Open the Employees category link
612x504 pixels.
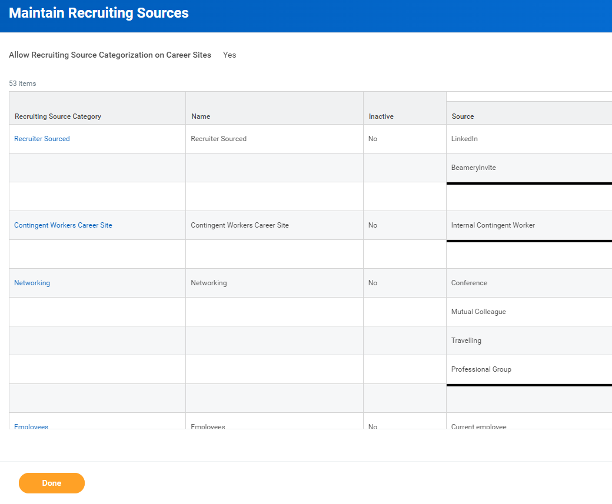(x=31, y=426)
